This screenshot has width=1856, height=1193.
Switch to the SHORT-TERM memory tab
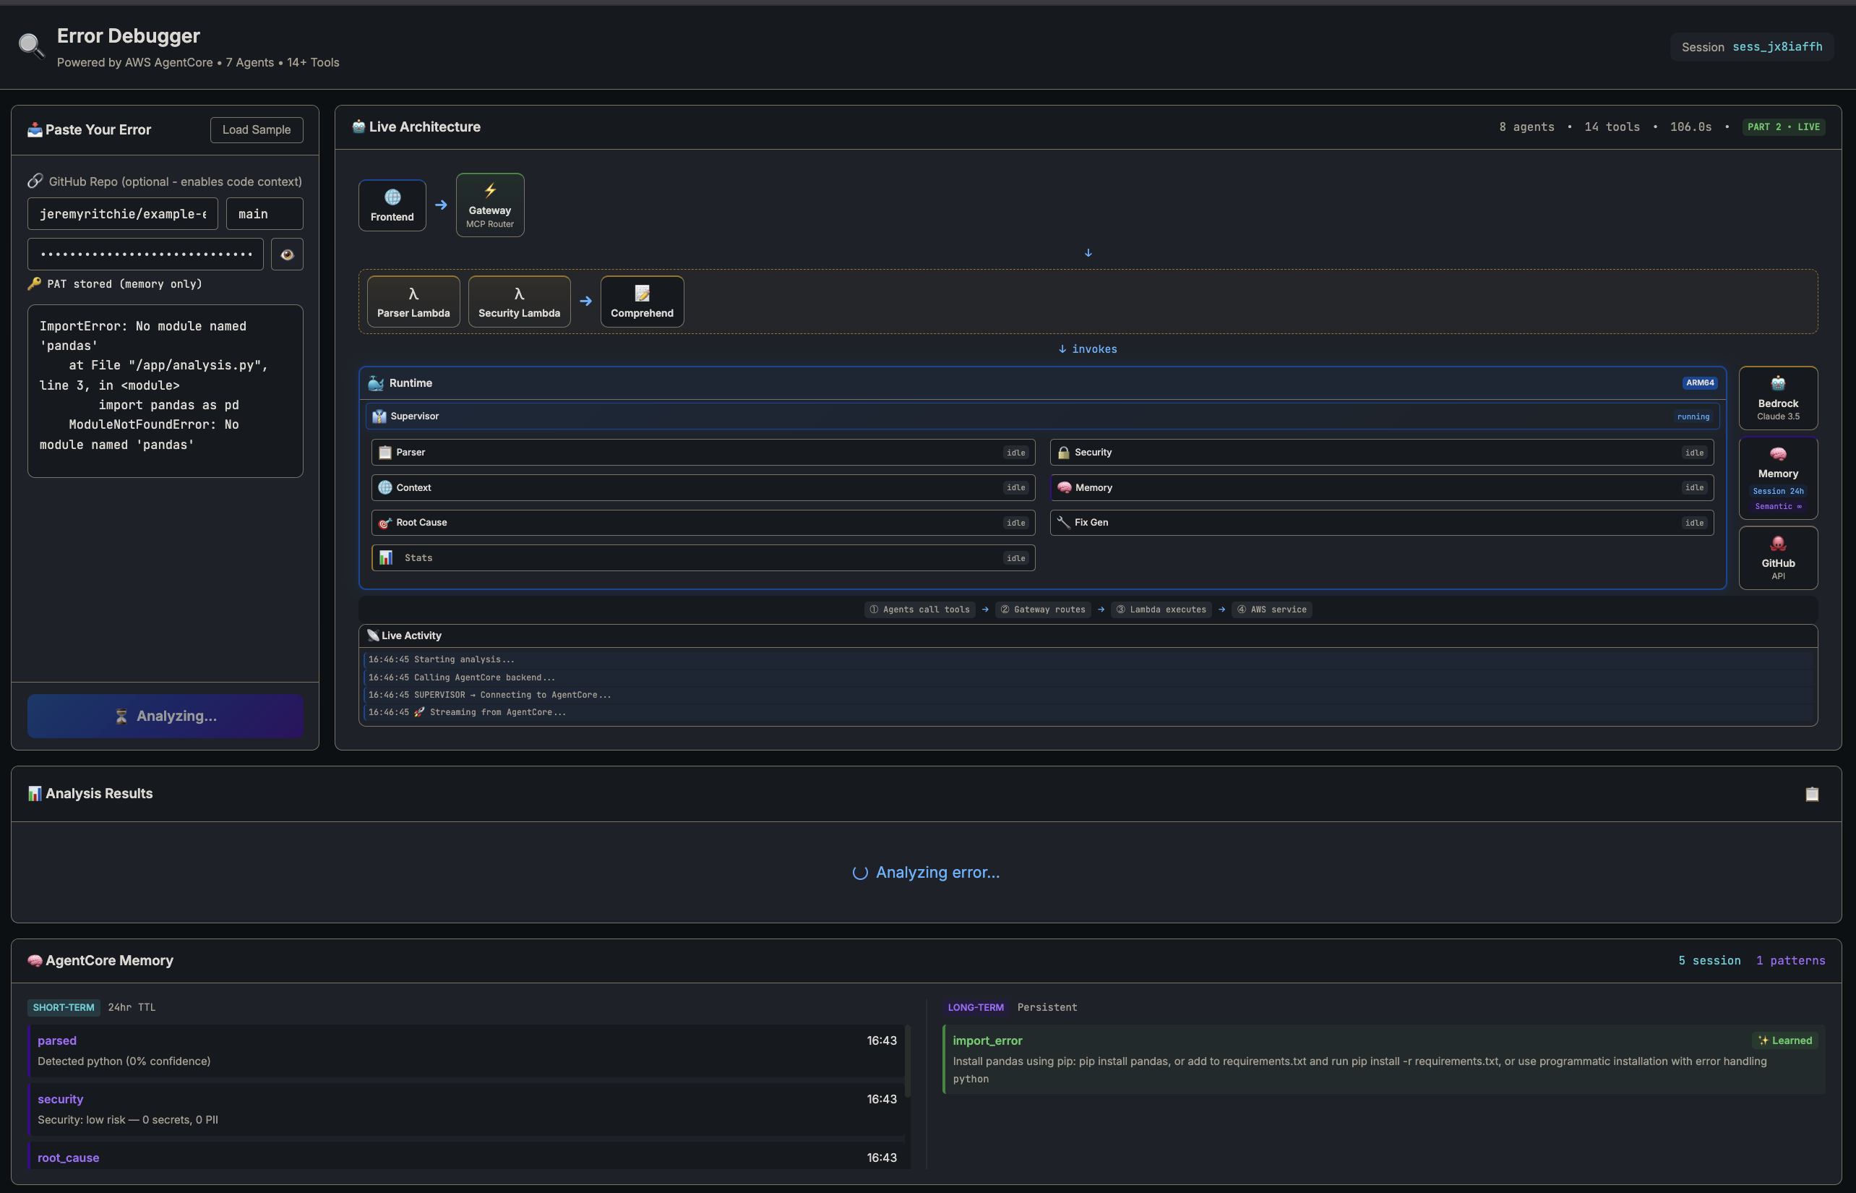click(x=64, y=1007)
